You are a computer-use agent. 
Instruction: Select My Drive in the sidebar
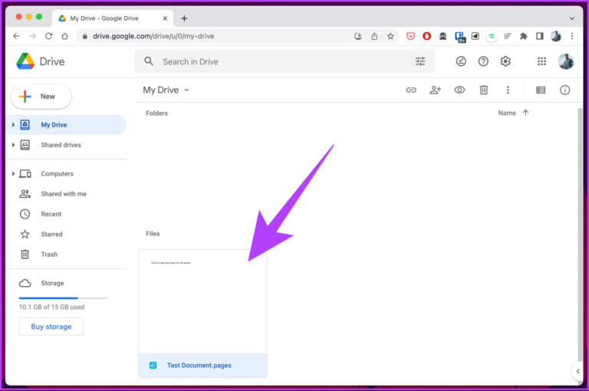[66, 125]
